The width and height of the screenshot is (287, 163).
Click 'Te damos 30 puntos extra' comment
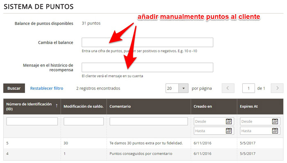pyautogui.click(x=146, y=143)
